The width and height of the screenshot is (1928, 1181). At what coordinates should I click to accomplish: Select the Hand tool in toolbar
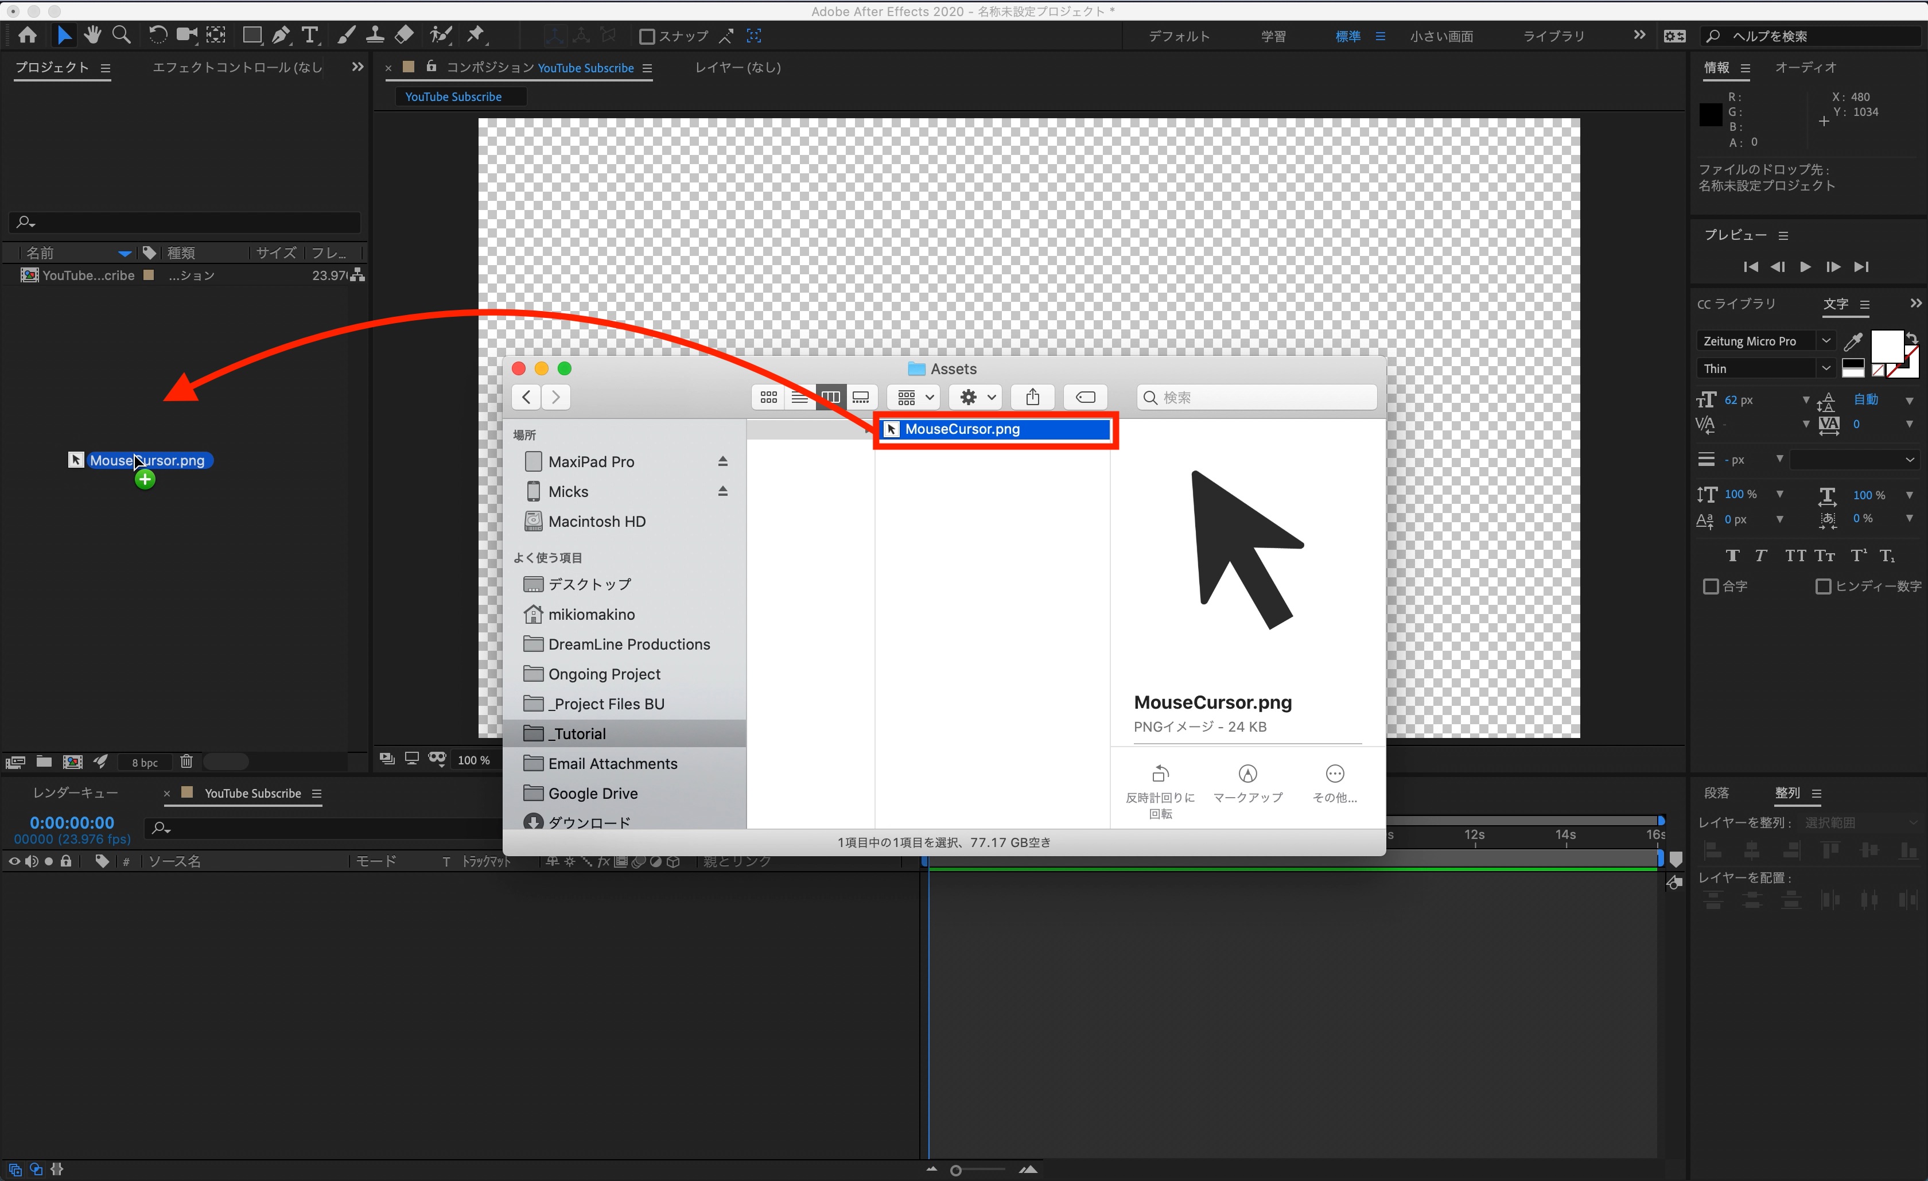[92, 34]
